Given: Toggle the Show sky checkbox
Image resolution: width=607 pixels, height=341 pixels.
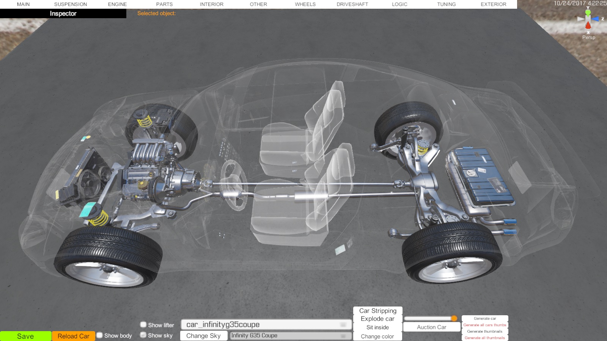Looking at the screenshot, I should coord(143,335).
